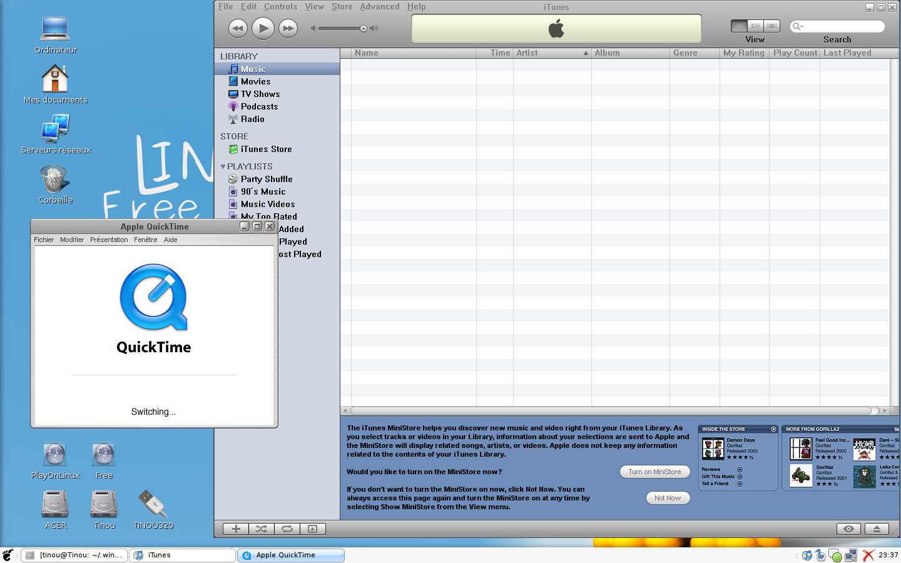Screen dimensions: 901x563
Task: Open the Controls menu
Action: click(x=280, y=6)
